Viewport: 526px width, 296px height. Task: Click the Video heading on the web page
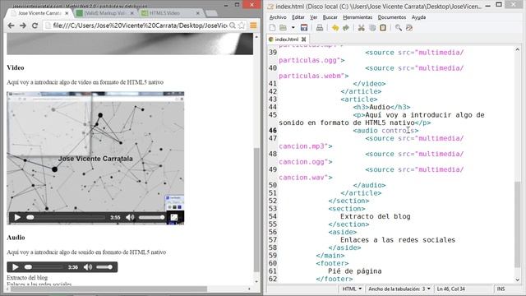click(16, 67)
